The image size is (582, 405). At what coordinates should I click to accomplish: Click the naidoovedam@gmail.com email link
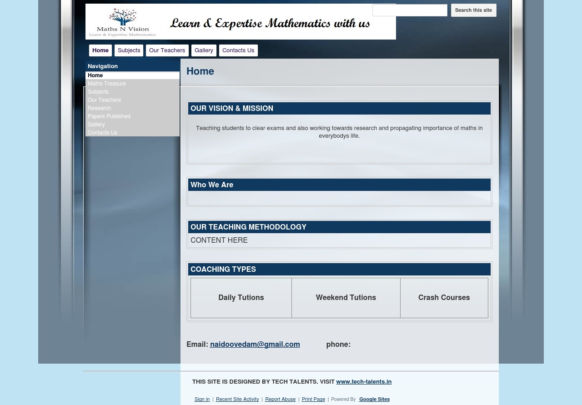[255, 345]
